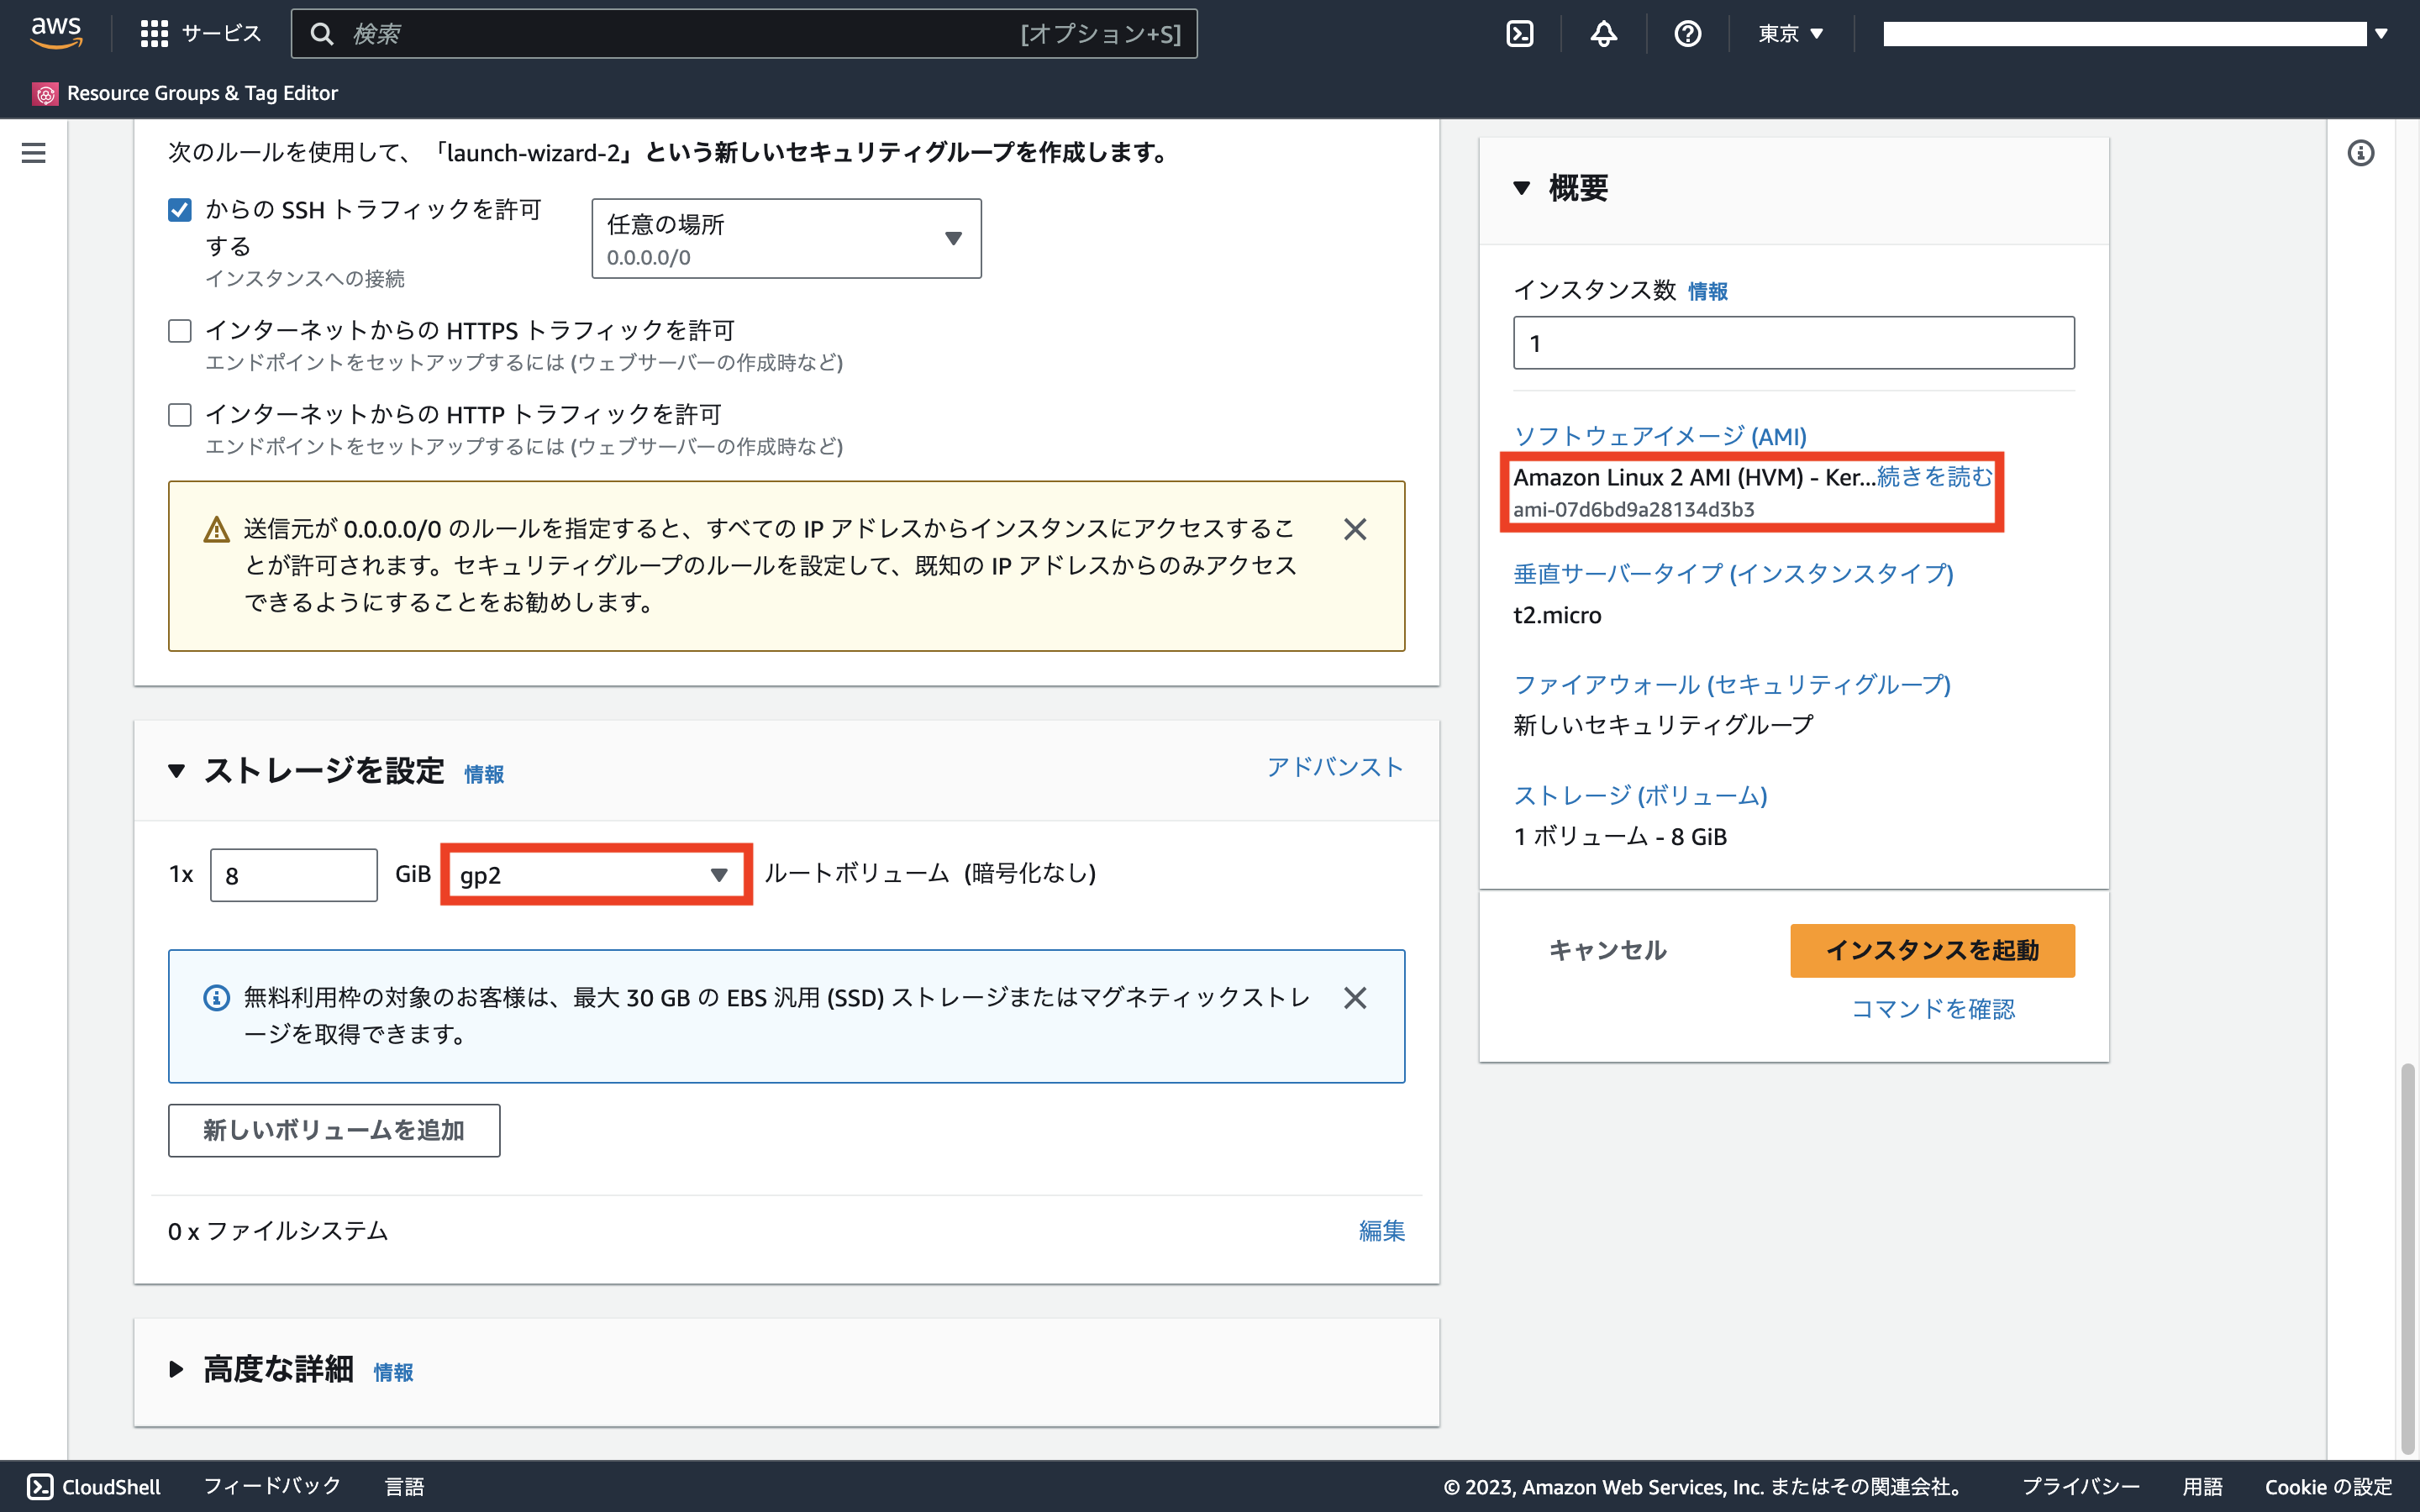This screenshot has height=1512, width=2420.
Task: Open the services grid icon
Action: coord(154,32)
